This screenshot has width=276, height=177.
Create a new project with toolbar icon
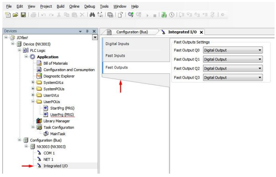(8, 15)
